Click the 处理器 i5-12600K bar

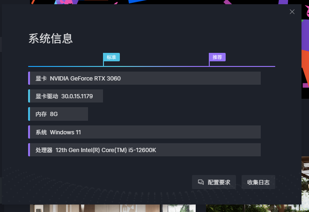click(145, 150)
